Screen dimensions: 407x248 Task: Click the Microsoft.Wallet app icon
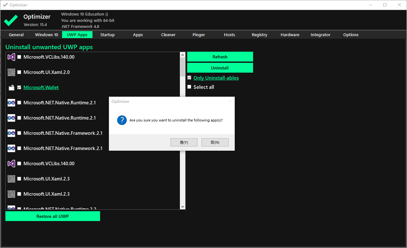tap(11, 88)
